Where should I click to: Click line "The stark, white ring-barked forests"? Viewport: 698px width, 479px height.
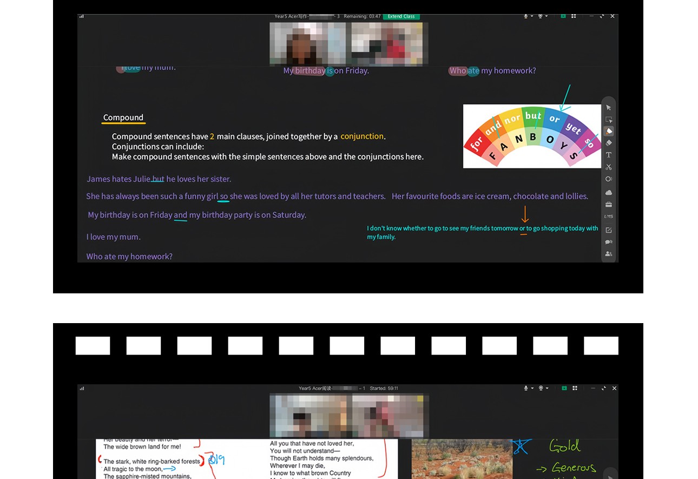(152, 462)
